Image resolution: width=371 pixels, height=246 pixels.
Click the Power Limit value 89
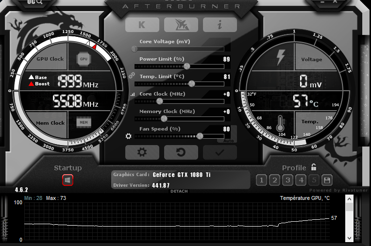point(226,59)
